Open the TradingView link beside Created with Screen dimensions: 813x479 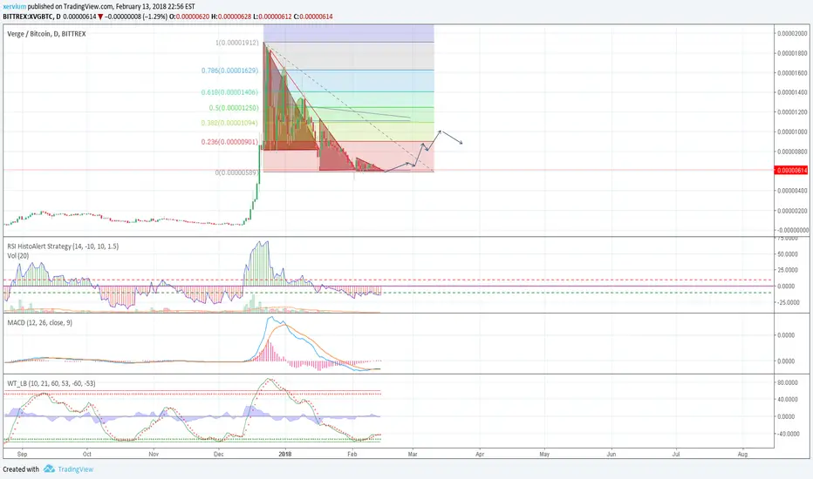pyautogui.click(x=76, y=469)
